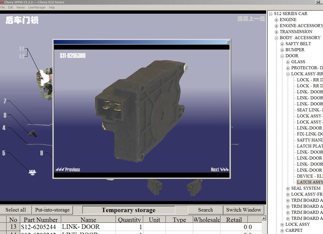Click diagram callout number 9
Viewport: 323px width, 234px height.
[42, 153]
